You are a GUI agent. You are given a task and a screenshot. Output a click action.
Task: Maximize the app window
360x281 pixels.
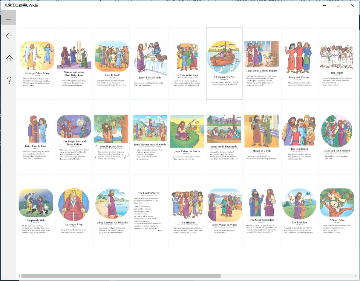tap(338, 5)
